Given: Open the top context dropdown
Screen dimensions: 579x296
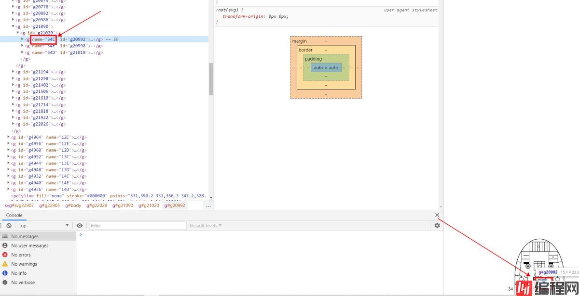Looking at the screenshot, I should pyautogui.click(x=43, y=226).
